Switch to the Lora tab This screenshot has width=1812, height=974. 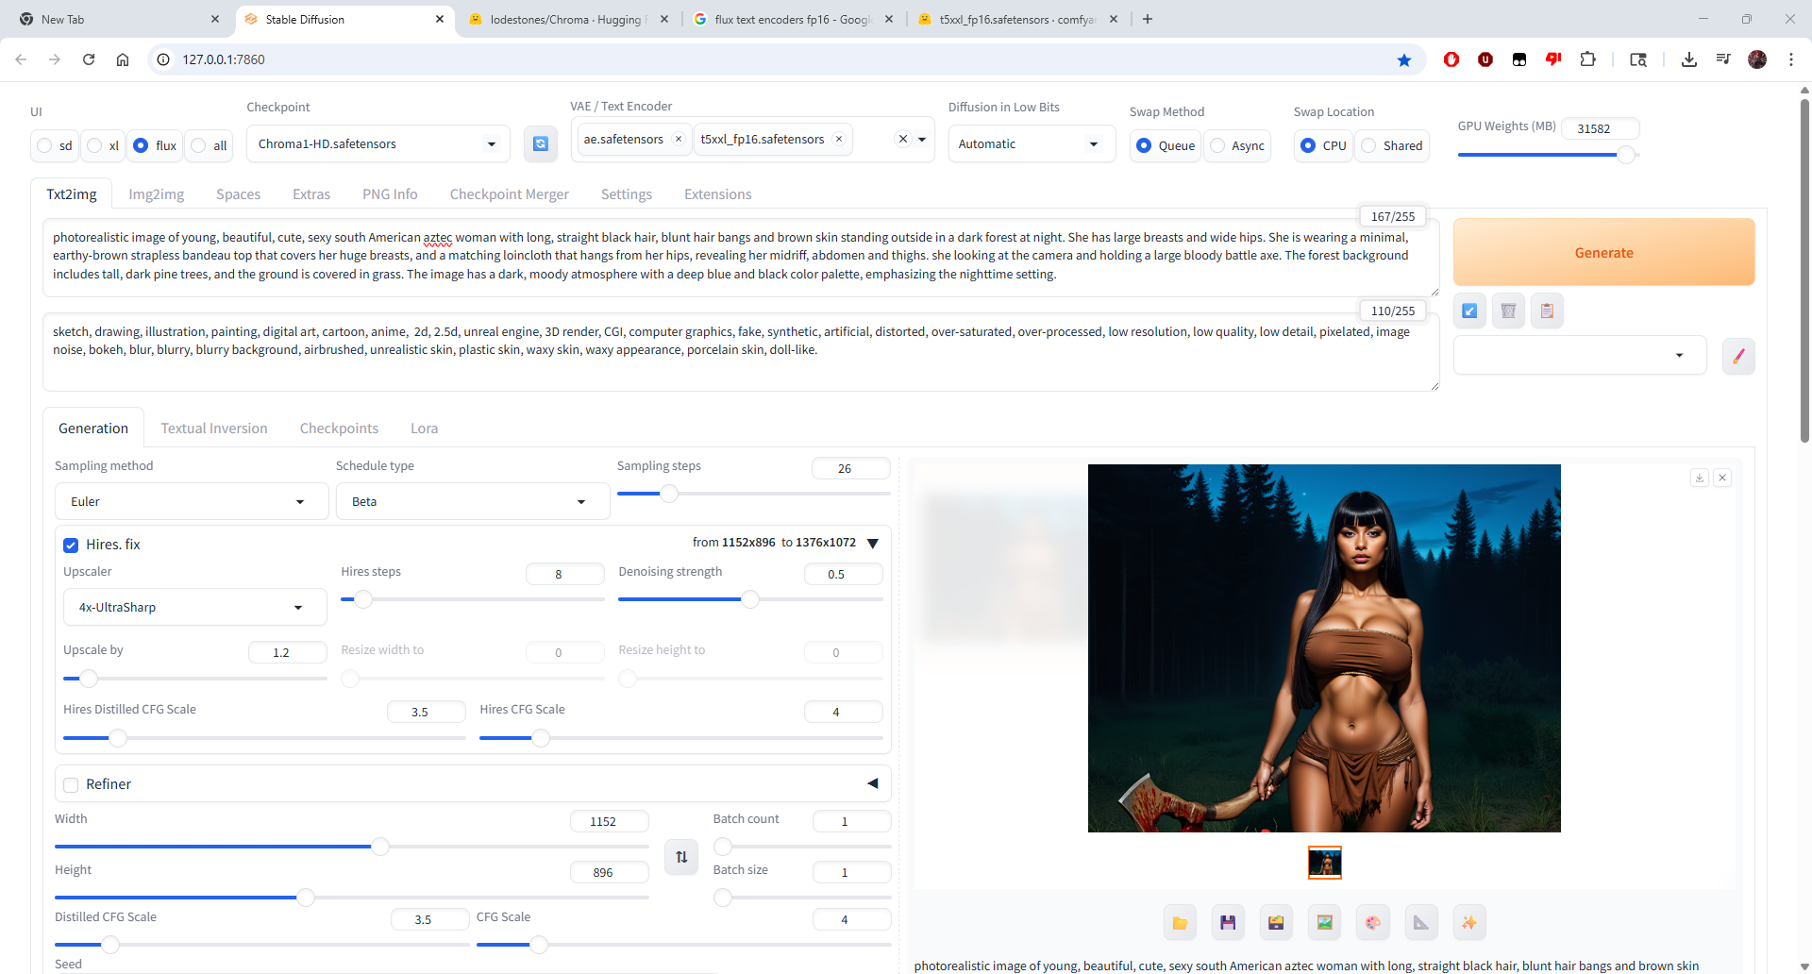424,428
